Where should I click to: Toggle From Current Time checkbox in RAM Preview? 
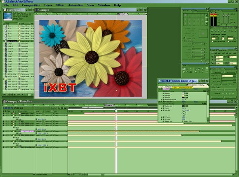(x=212, y=41)
